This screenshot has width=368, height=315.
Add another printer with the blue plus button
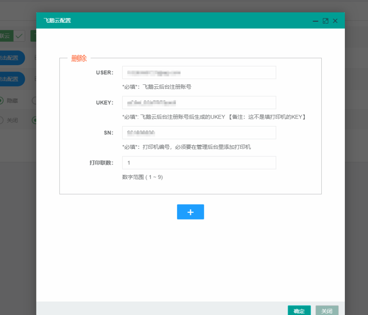(x=190, y=212)
